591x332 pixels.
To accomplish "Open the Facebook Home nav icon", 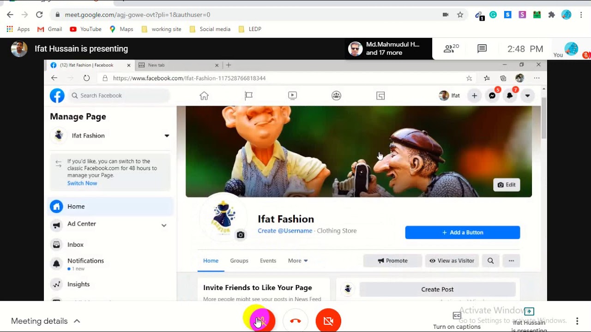I will coord(204,95).
